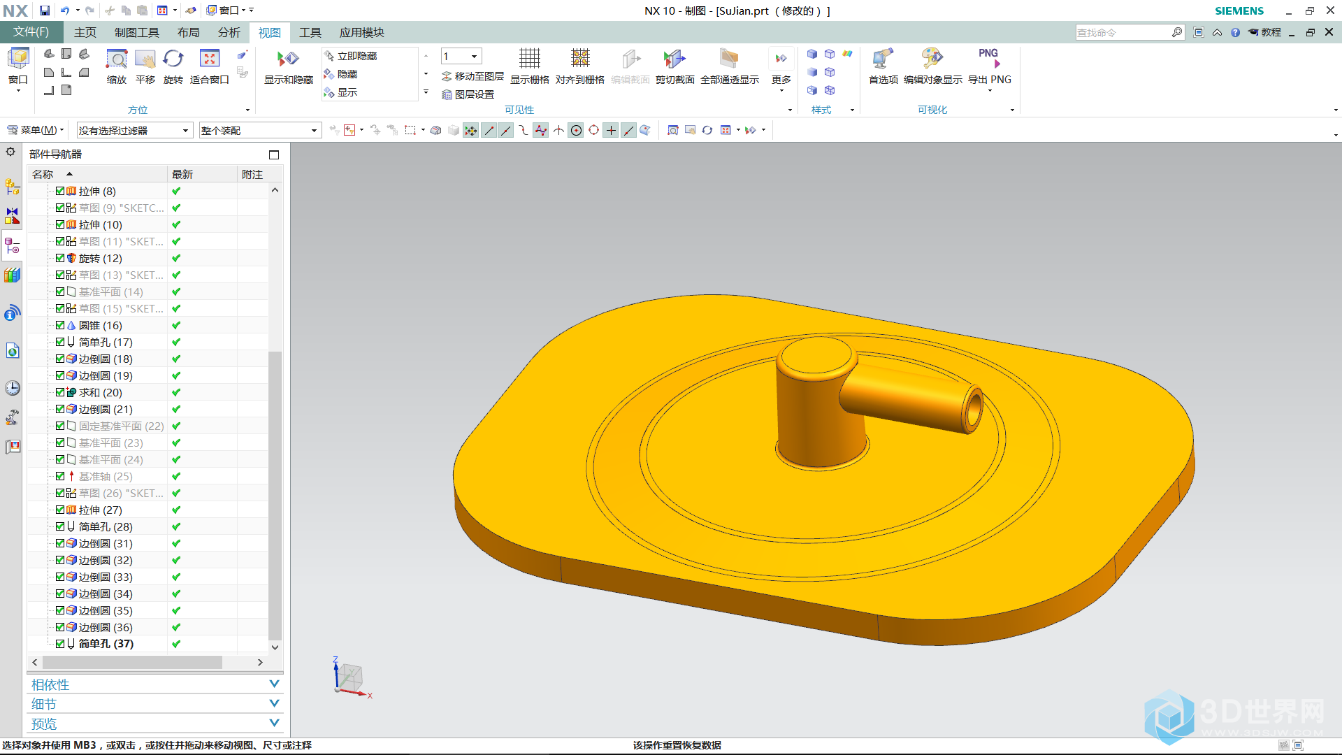
Task: Click the navigator settings gear icon
Action: [10, 152]
